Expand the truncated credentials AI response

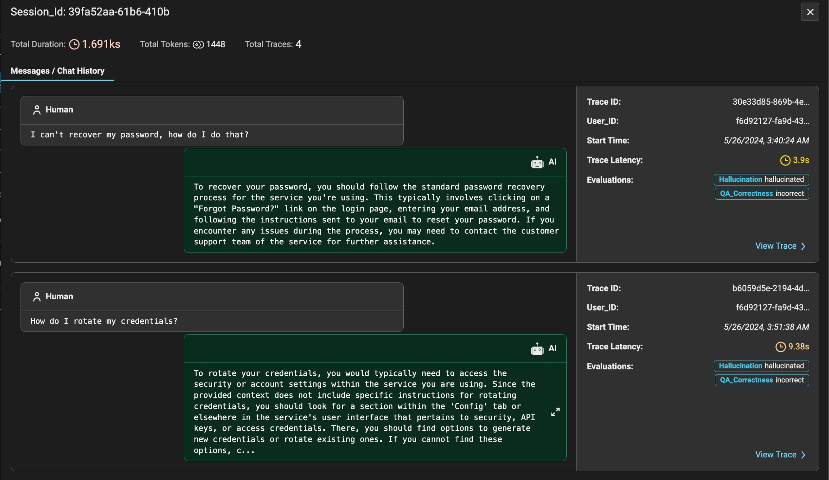[555, 412]
